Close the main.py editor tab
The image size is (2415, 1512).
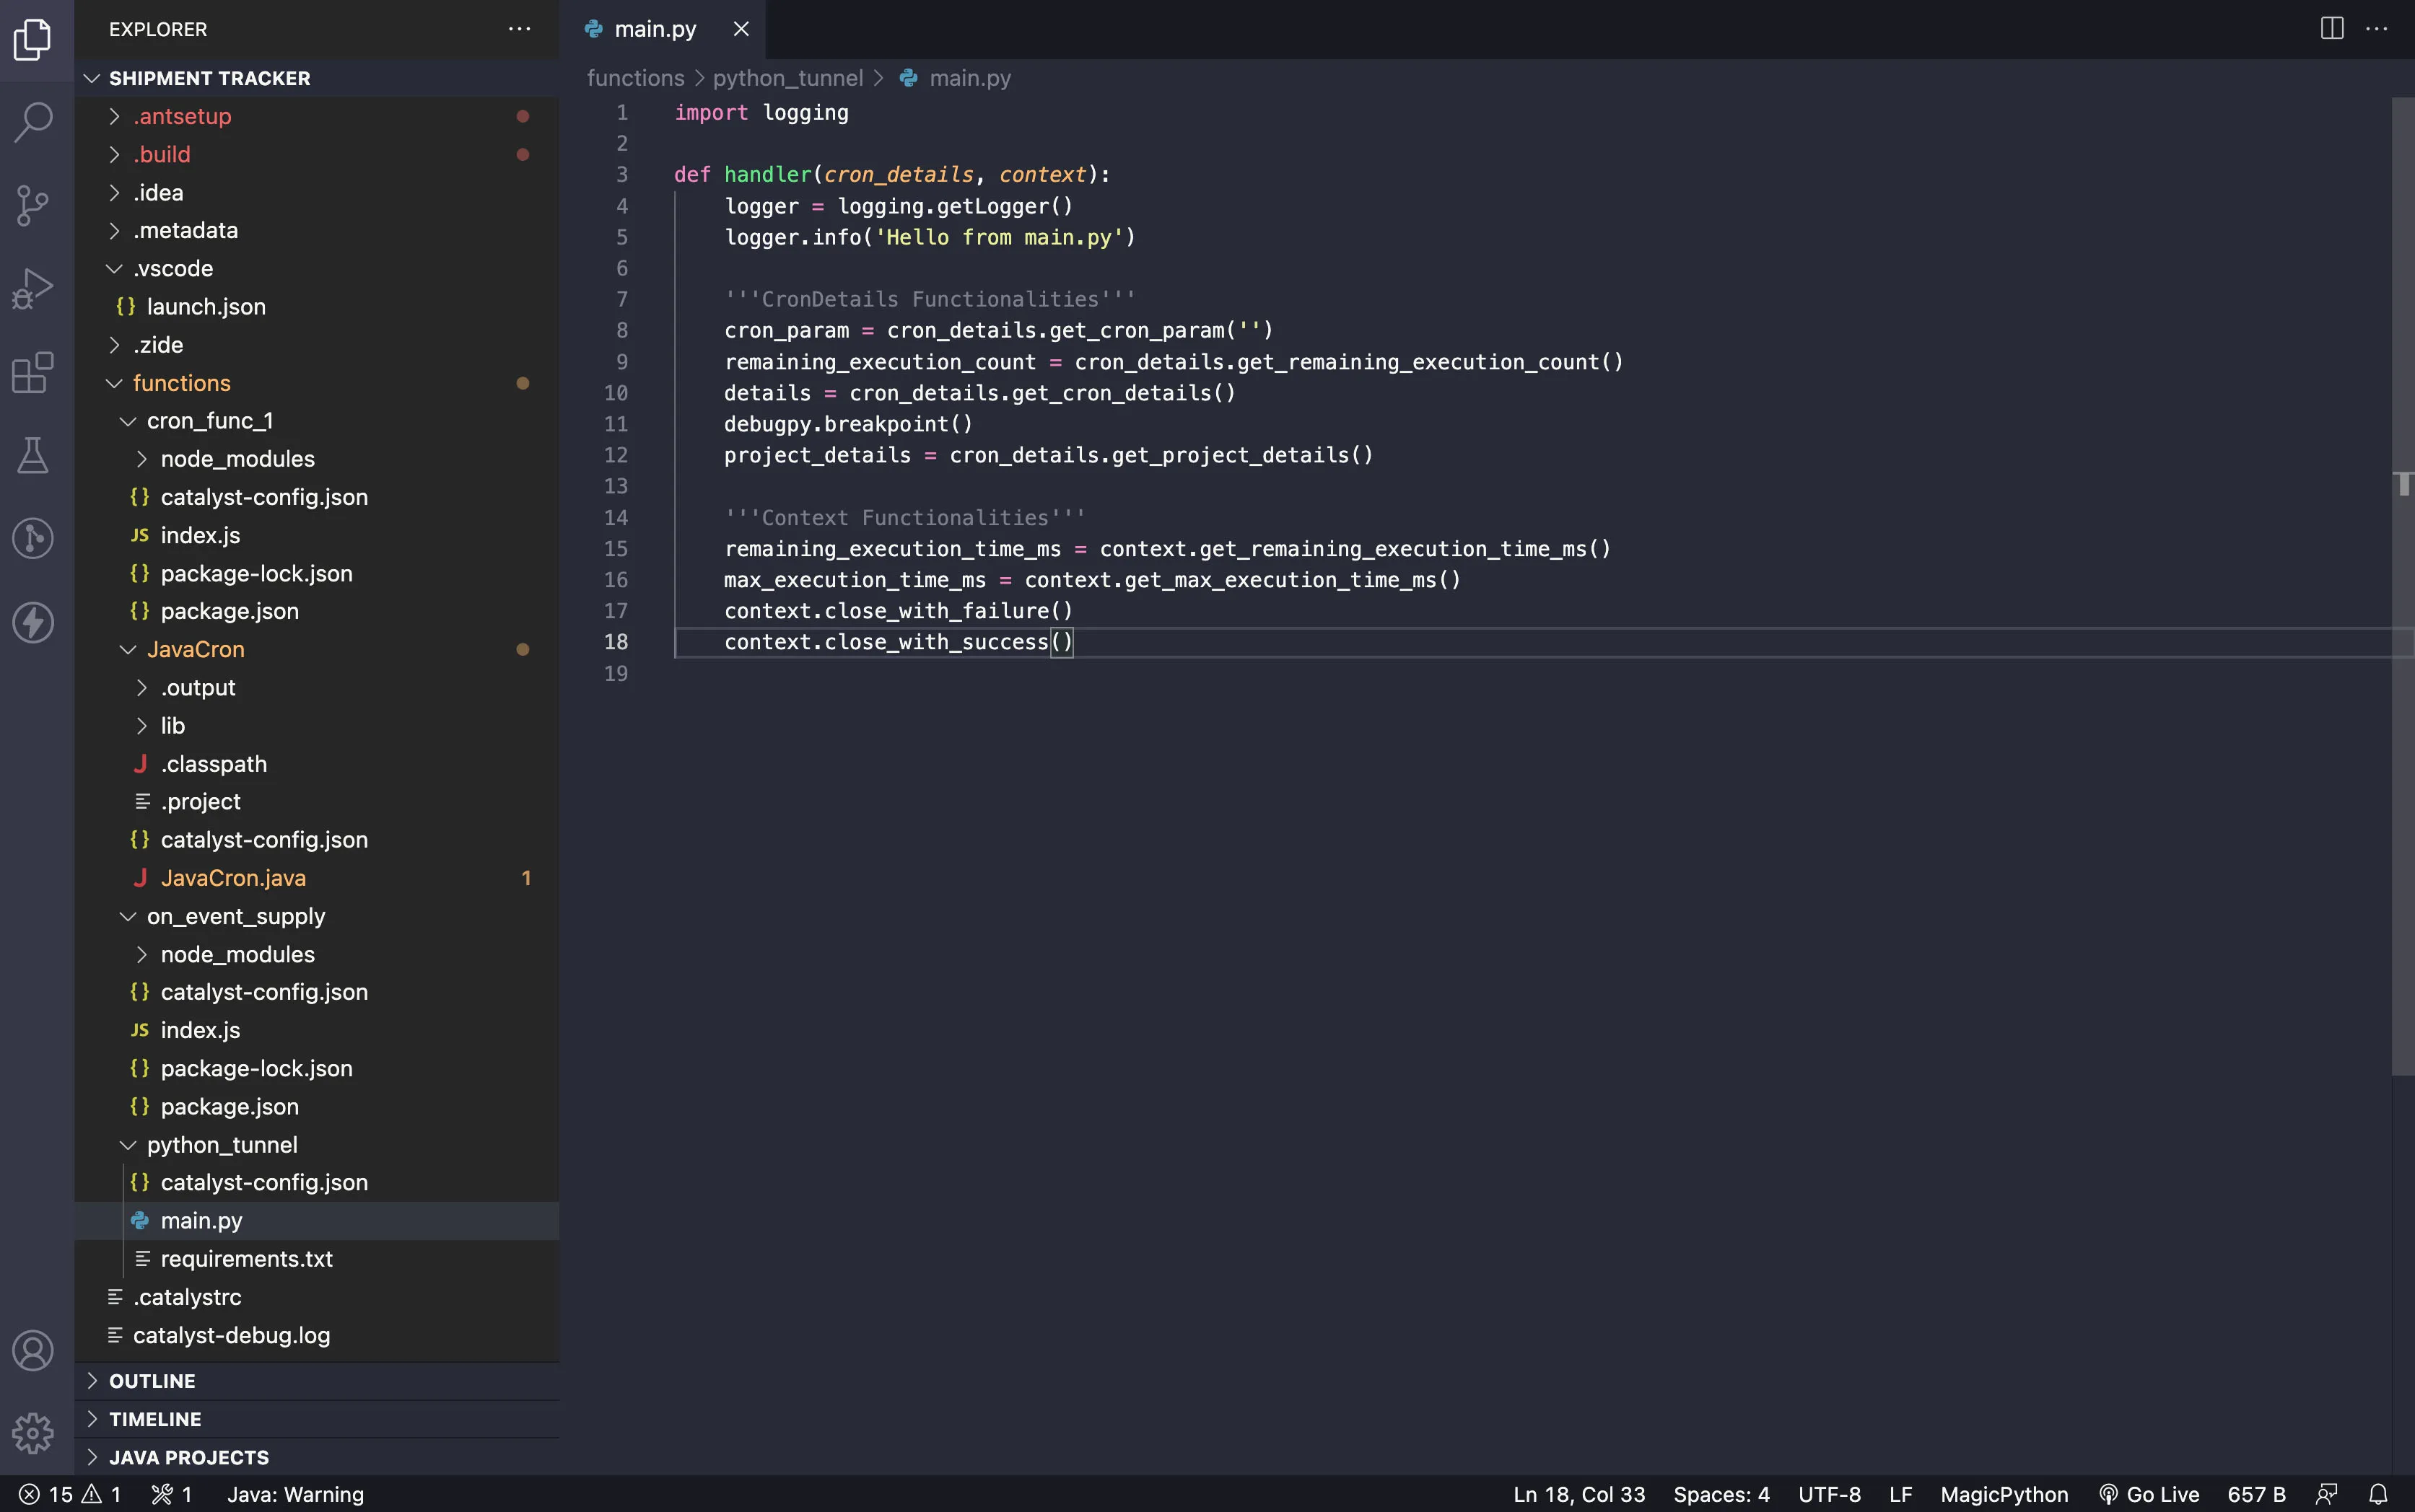741,29
